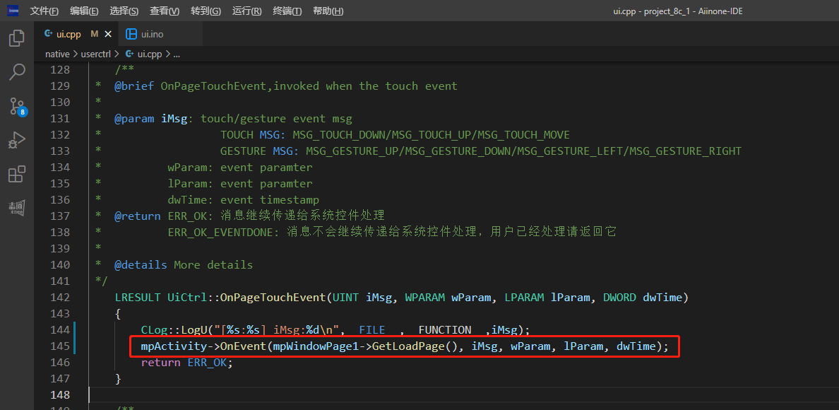Viewport: 839px width, 410px height.
Task: Click the custom plugin icon below Extensions
Action: [x=17, y=208]
